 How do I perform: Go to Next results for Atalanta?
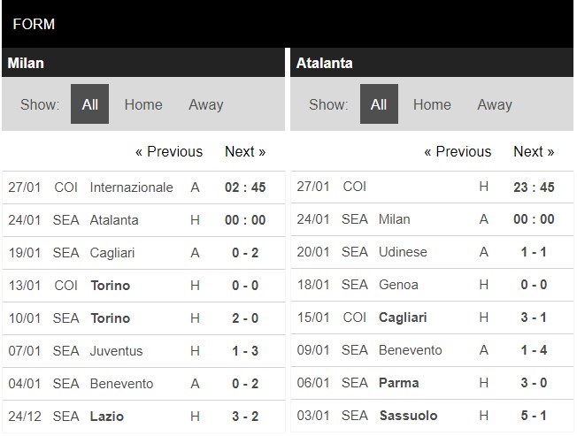pyautogui.click(x=534, y=151)
